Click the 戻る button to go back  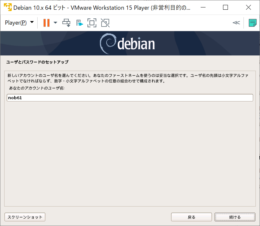point(192,217)
